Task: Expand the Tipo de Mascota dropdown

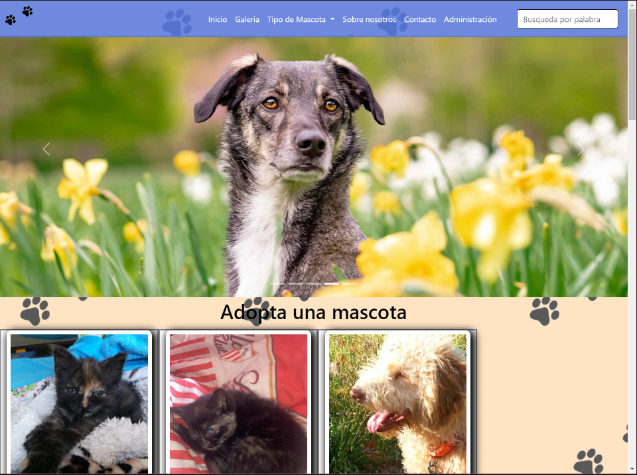Action: click(301, 19)
